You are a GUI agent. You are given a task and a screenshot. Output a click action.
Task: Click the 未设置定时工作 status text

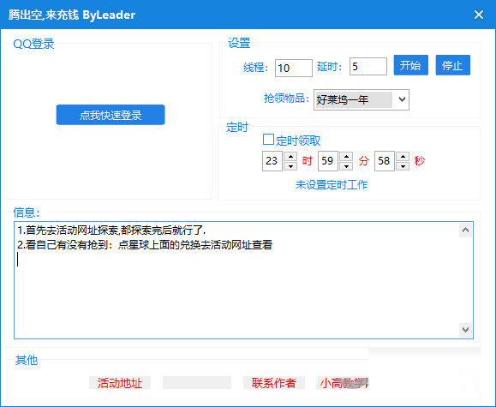(332, 185)
